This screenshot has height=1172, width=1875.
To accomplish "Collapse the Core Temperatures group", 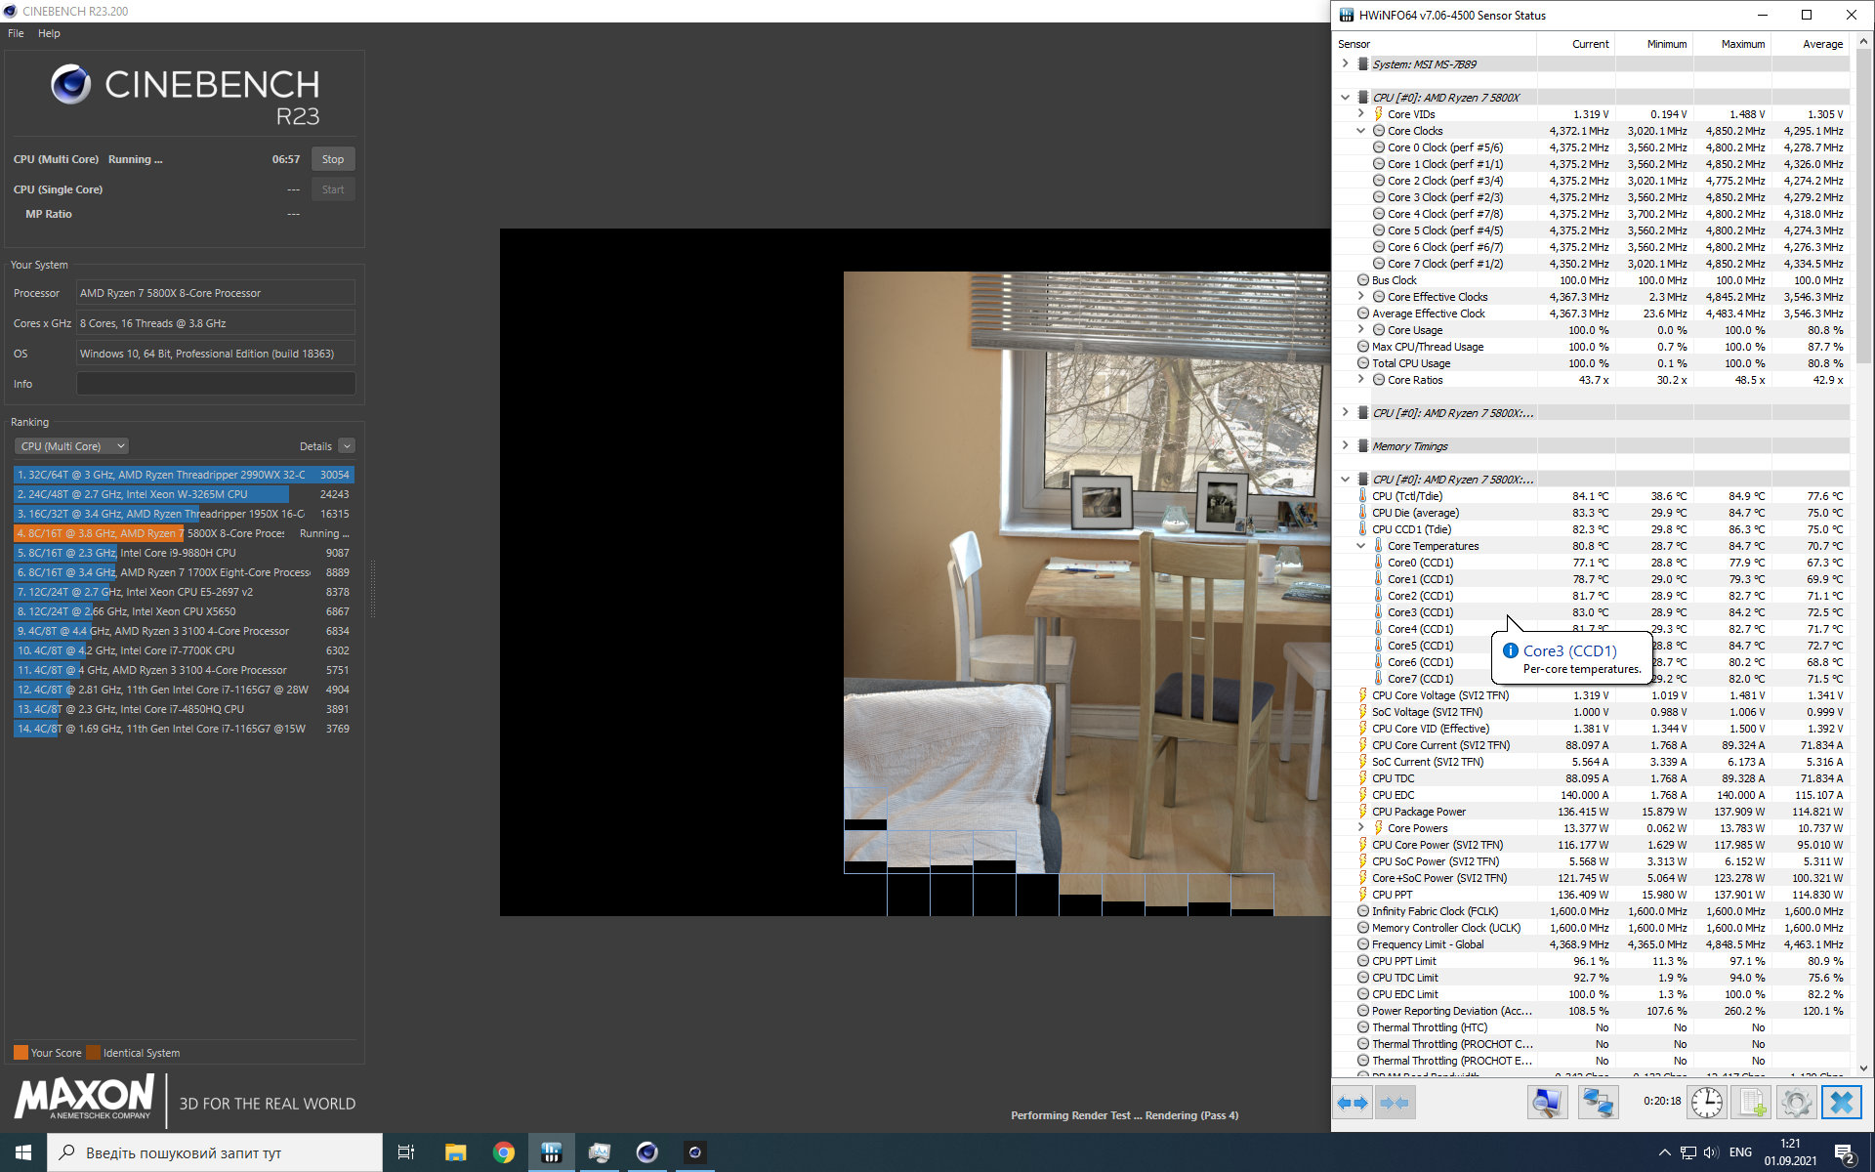I will click(x=1361, y=545).
